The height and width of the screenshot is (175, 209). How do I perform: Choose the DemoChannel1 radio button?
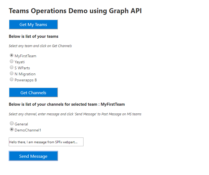(x=12, y=130)
